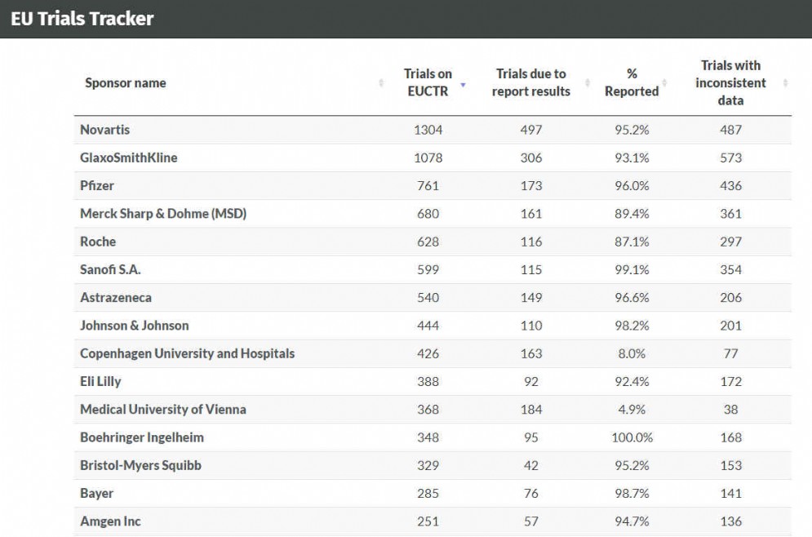Open the Novartis sponsor page
812x537 pixels.
click(x=104, y=130)
